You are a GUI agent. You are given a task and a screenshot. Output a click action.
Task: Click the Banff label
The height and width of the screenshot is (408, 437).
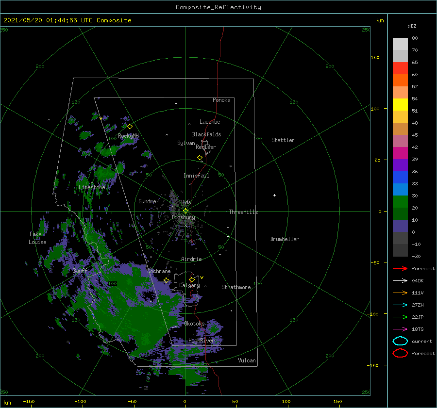click(x=80, y=271)
